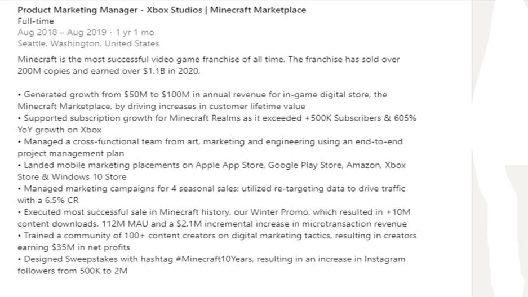528x297 pixels.
Task: Click the 6.5% CR line
Action: tap(48, 200)
